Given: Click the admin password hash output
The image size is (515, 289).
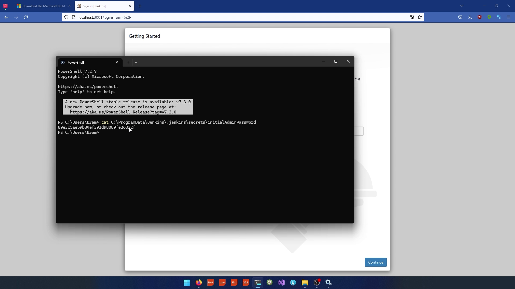Looking at the screenshot, I should point(97,127).
